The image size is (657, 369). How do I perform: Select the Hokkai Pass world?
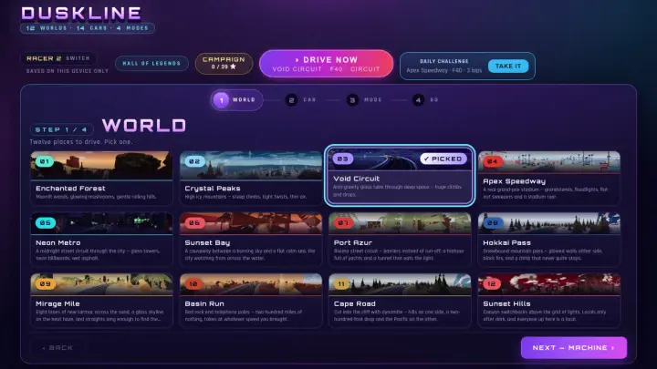(549, 239)
